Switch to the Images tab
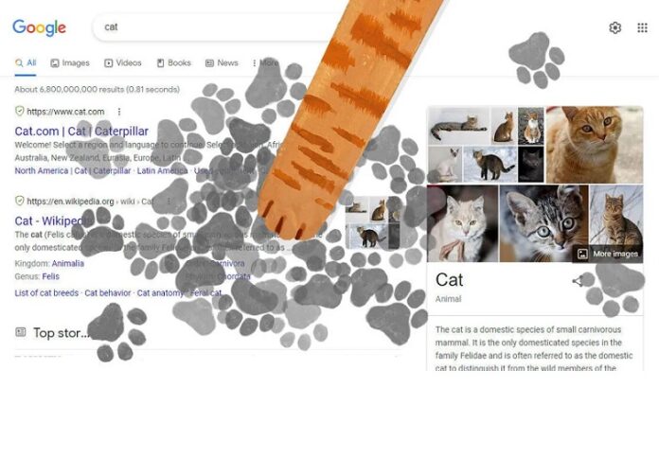The image size is (659, 458). coord(70,63)
